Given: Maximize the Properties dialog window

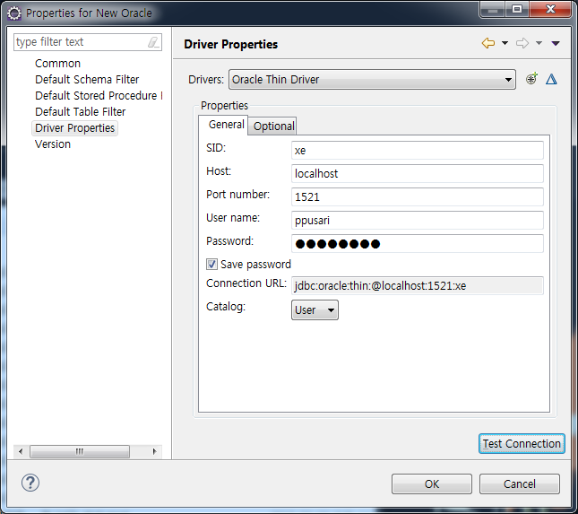Looking at the screenshot, I should coord(517,9).
